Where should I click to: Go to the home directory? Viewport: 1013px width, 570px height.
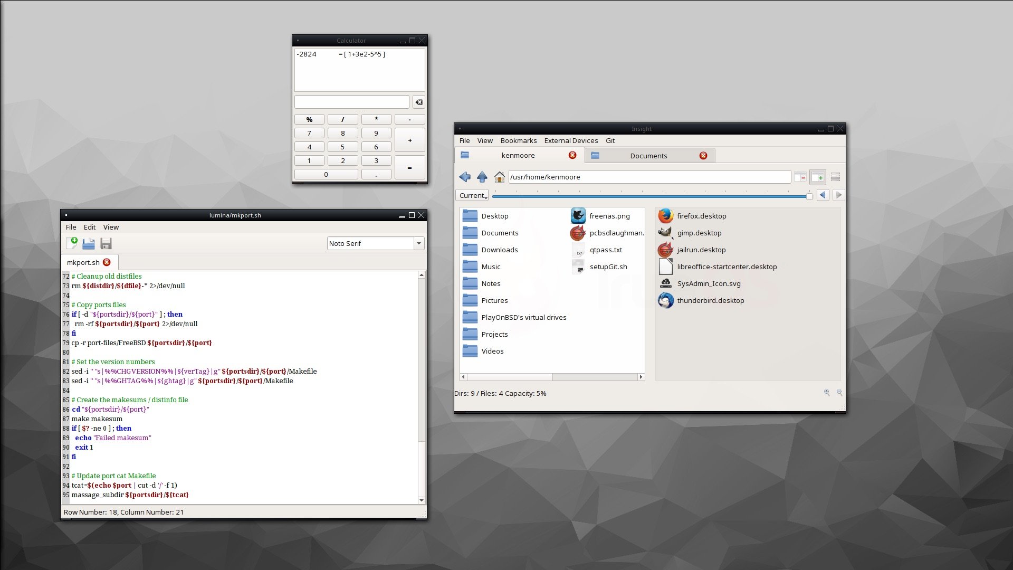pyautogui.click(x=499, y=177)
